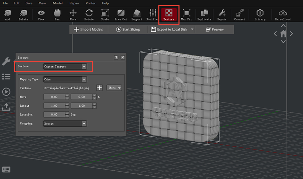Screen dimensions: 303x179
Task: Click Export to Local Disk
Action: click(x=169, y=29)
